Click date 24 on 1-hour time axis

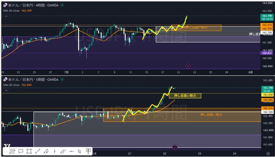point(234,154)
